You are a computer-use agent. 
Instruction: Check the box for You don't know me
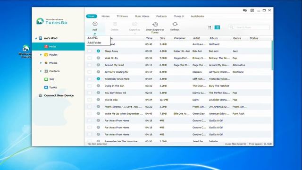tap(89, 93)
